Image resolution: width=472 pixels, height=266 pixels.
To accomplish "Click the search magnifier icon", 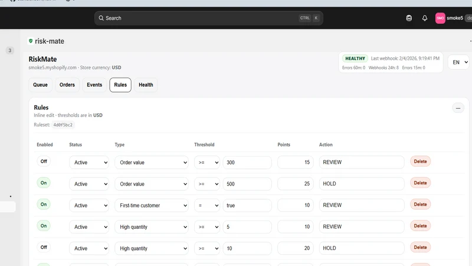I will [101, 18].
